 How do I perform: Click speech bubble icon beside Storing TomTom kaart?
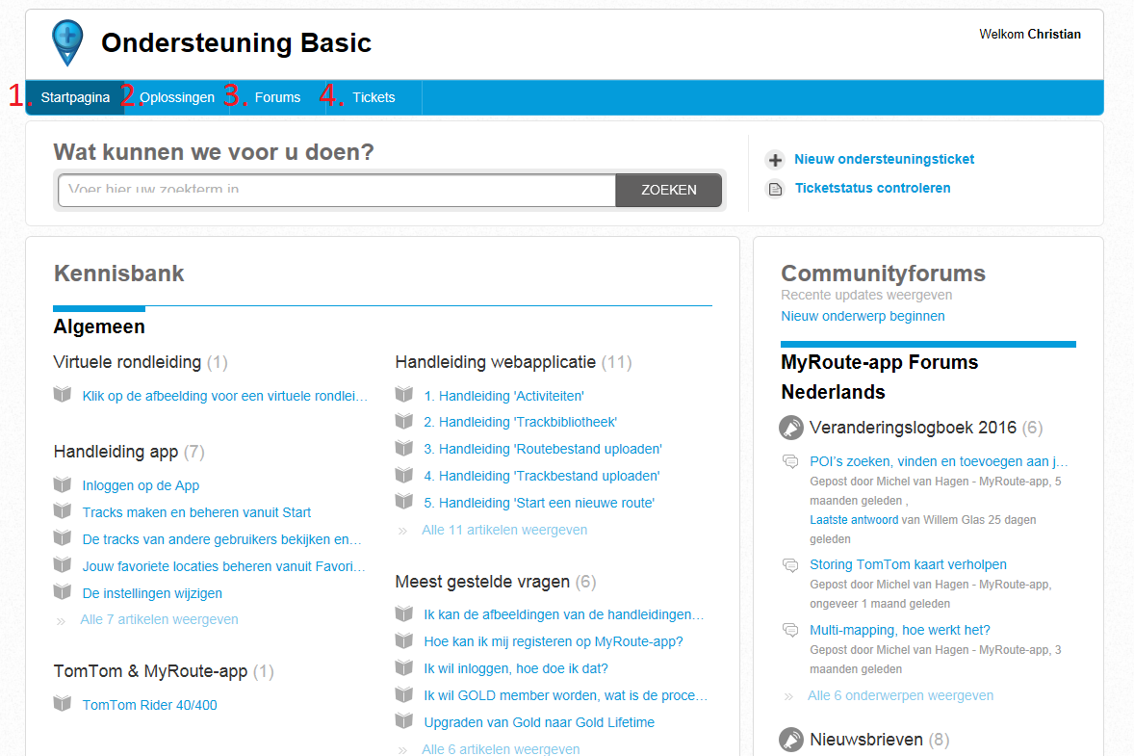pos(790,565)
